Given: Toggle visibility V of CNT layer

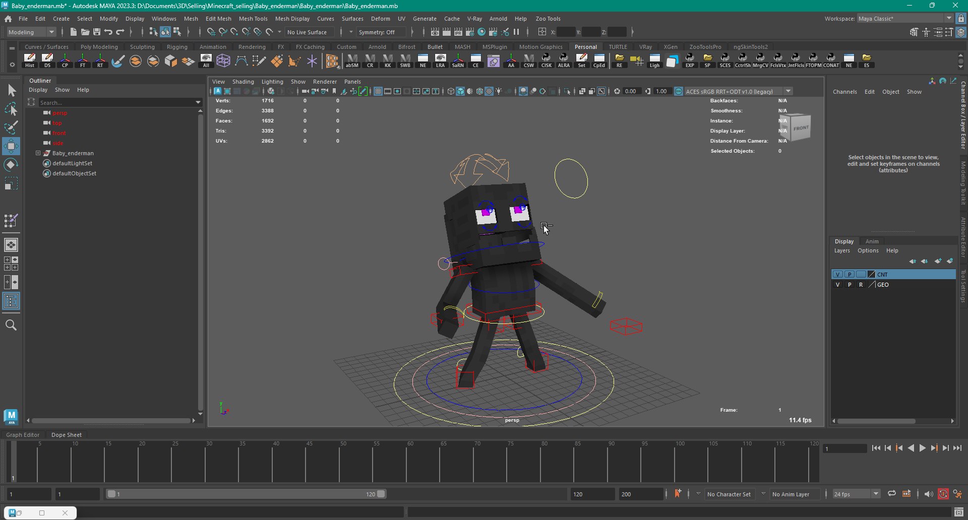Looking at the screenshot, I should tap(838, 275).
